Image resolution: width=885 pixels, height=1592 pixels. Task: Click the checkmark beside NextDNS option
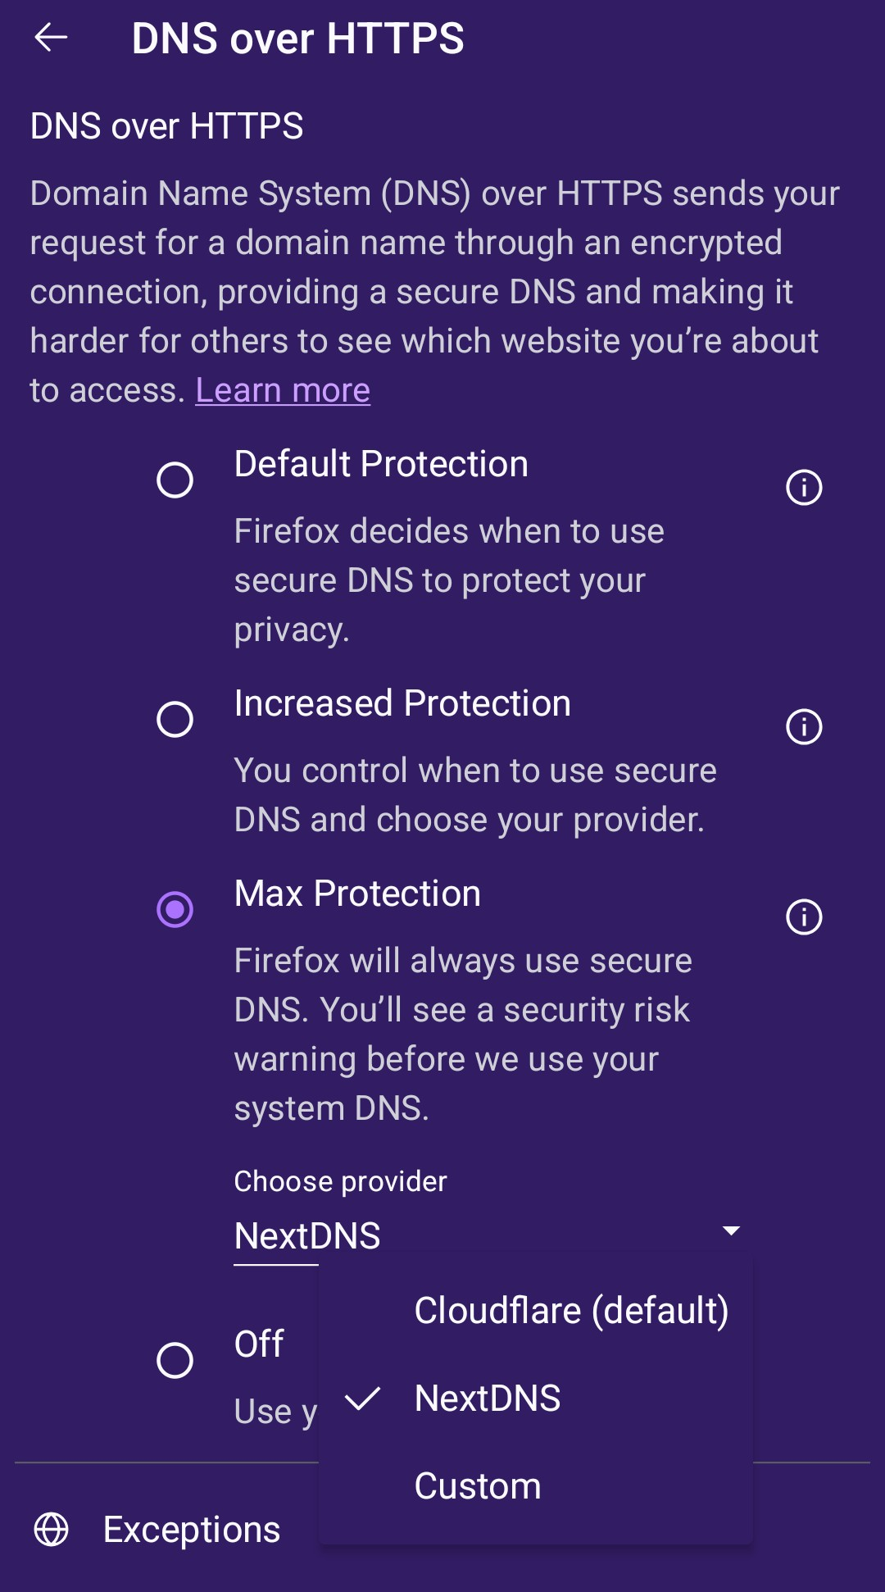tap(362, 1399)
